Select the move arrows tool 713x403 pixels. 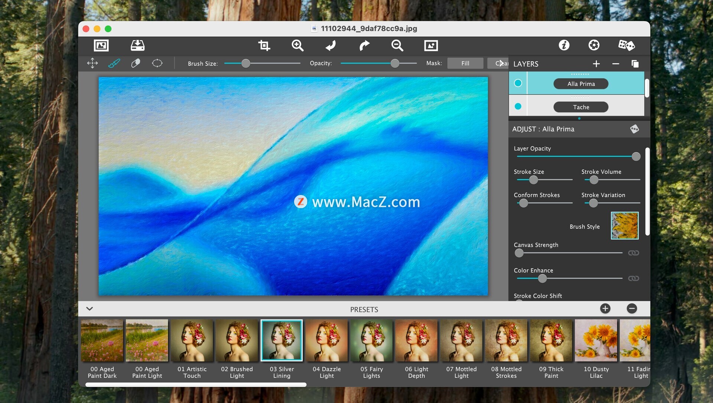click(x=92, y=63)
